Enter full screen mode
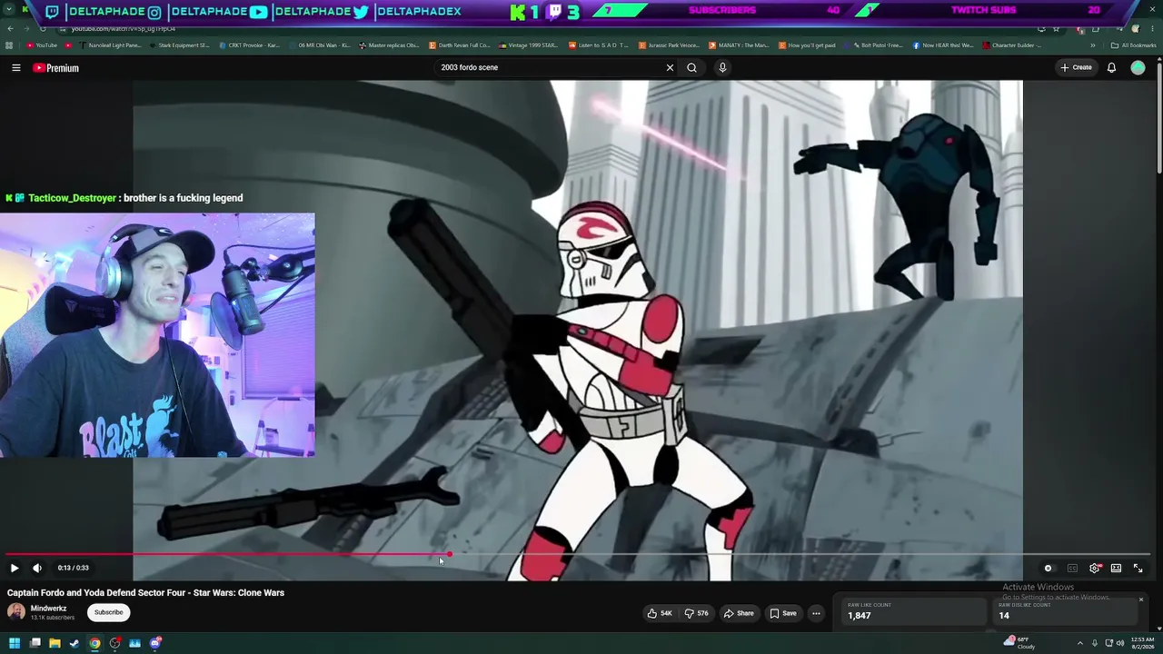This screenshot has height=654, width=1163. (x=1138, y=568)
